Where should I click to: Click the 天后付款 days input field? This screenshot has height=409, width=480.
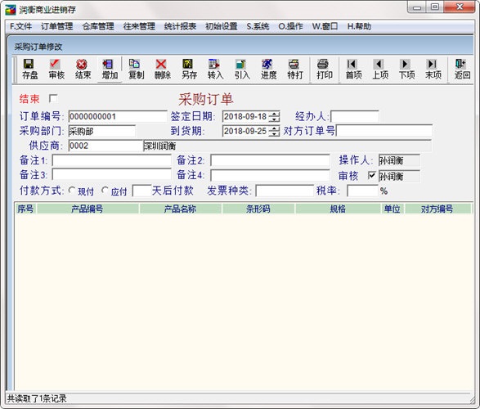(x=141, y=191)
